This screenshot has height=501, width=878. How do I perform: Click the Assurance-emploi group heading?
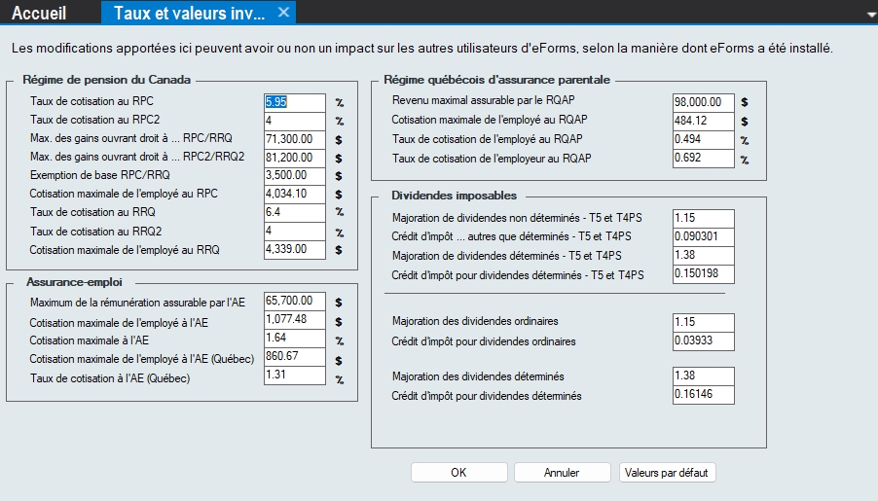(x=74, y=282)
